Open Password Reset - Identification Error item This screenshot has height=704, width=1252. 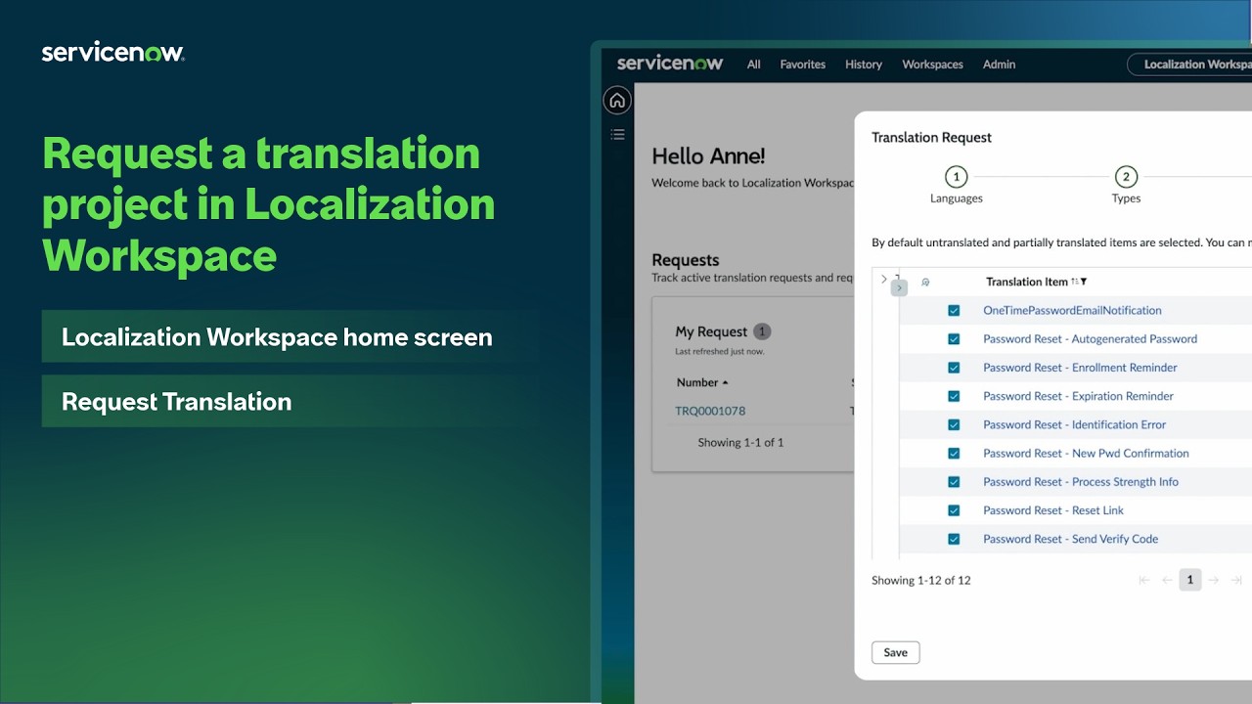[x=1074, y=424]
